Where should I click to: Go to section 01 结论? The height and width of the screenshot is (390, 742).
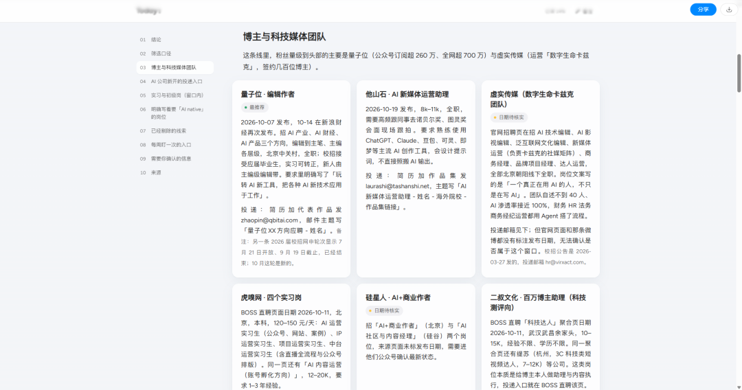[x=175, y=40]
